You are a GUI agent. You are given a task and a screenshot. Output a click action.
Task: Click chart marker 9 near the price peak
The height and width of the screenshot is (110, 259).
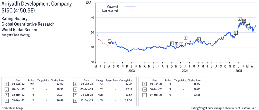(x=240, y=19)
